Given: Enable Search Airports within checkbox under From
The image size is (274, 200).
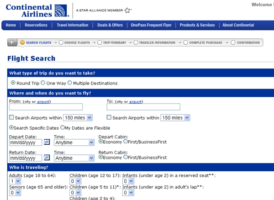Looking at the screenshot, I should [11, 117].
